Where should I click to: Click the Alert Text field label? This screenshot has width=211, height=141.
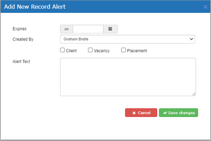point(21,62)
